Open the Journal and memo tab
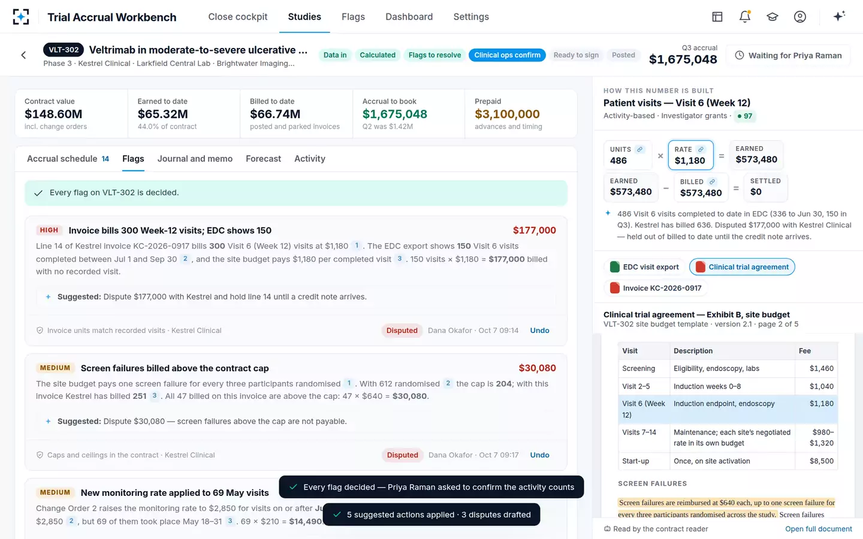This screenshot has height=539, width=863. 195,159
